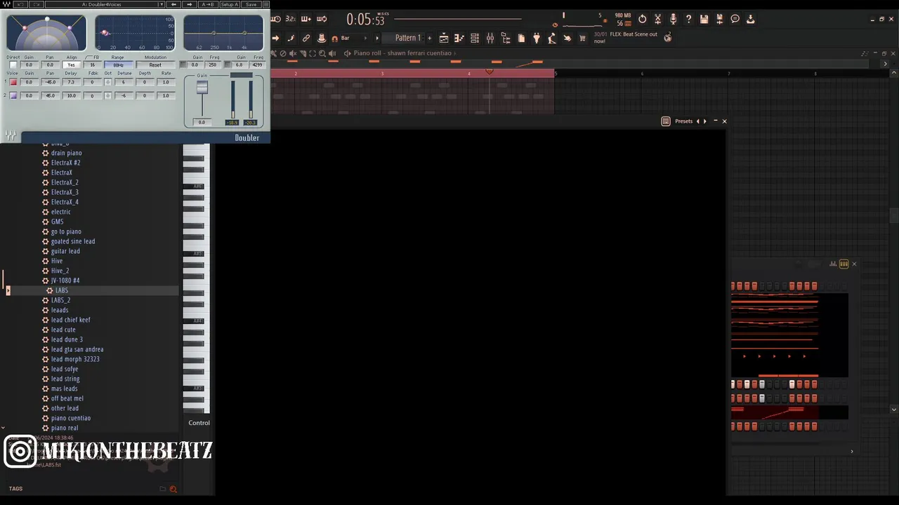Enable the 3.2.1 countdown before recording icon
The width and height of the screenshot is (899, 505).
290,19
